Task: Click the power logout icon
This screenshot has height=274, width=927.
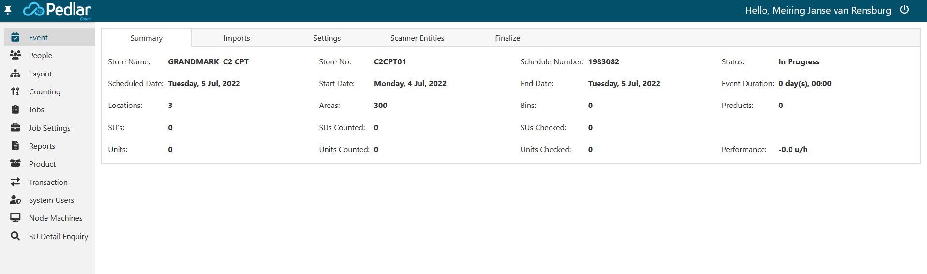Action: pyautogui.click(x=904, y=10)
